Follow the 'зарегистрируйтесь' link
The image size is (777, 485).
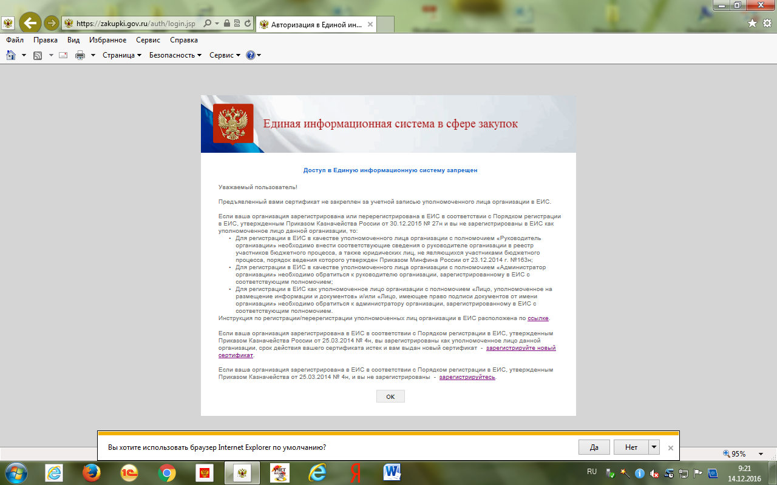467,377
